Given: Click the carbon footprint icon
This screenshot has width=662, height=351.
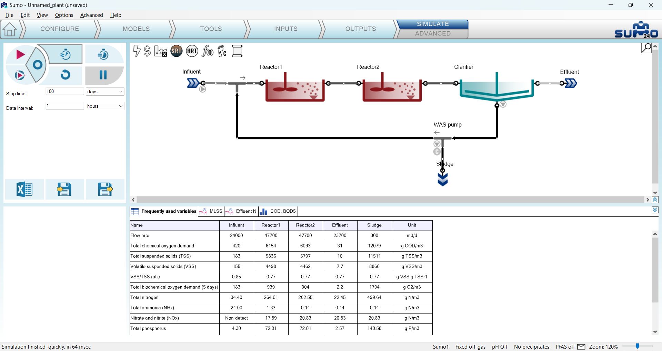Looking at the screenshot, I should (222, 51).
